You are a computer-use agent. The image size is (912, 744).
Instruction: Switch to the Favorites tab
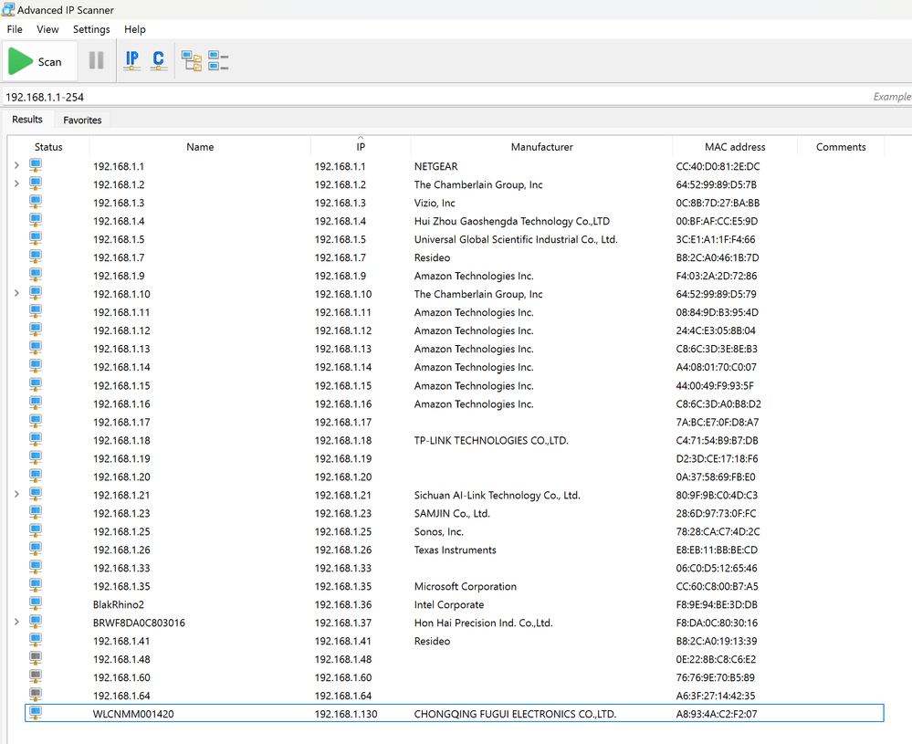(x=82, y=120)
